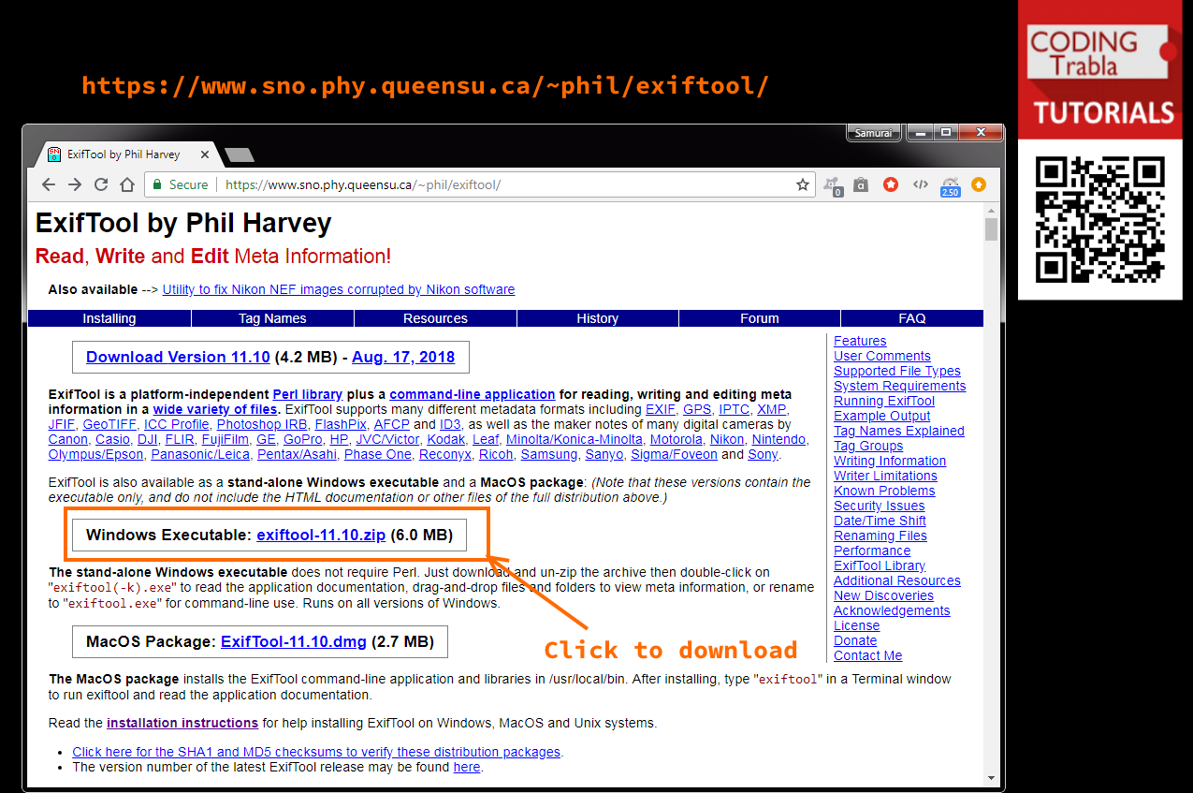Open the speedometer extension showing 2.50
This screenshot has height=793, width=1193.
click(x=951, y=186)
